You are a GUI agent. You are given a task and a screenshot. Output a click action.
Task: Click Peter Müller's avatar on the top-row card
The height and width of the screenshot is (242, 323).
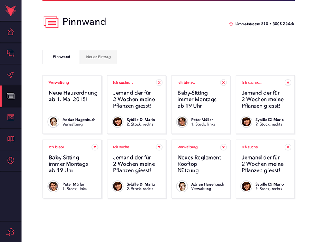pos(182,122)
